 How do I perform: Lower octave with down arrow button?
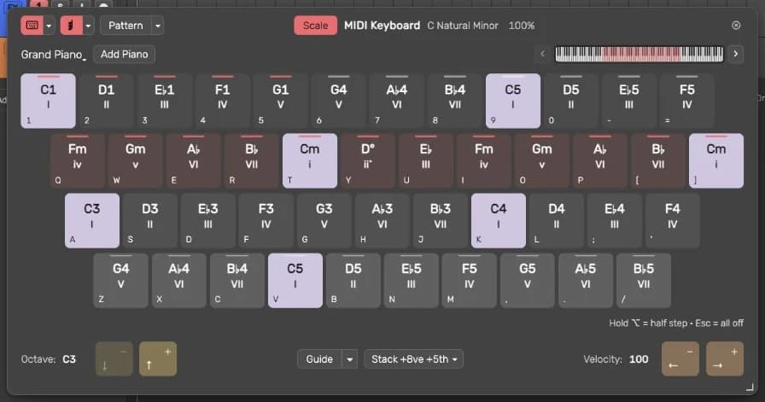(x=114, y=359)
